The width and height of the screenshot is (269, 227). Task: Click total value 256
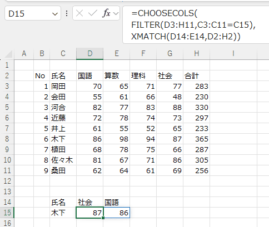197,170
